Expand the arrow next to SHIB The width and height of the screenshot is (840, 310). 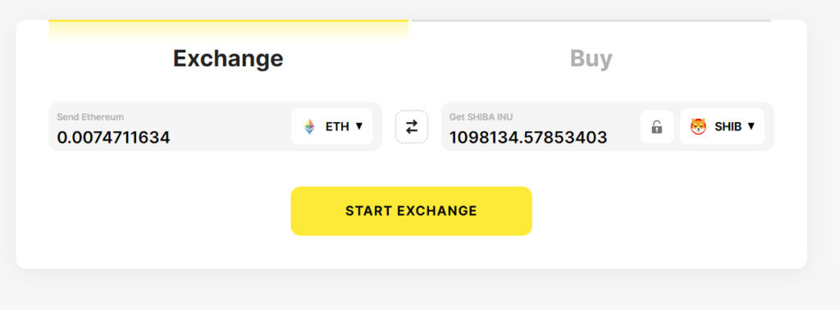751,125
